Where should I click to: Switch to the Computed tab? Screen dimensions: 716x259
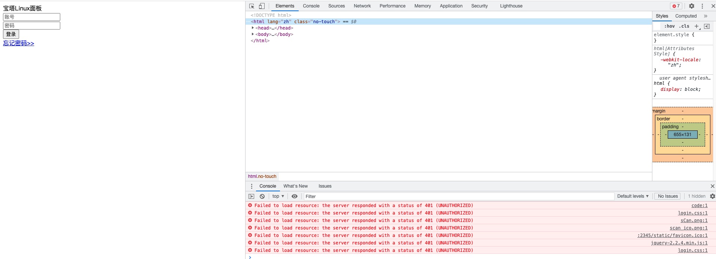coord(686,16)
